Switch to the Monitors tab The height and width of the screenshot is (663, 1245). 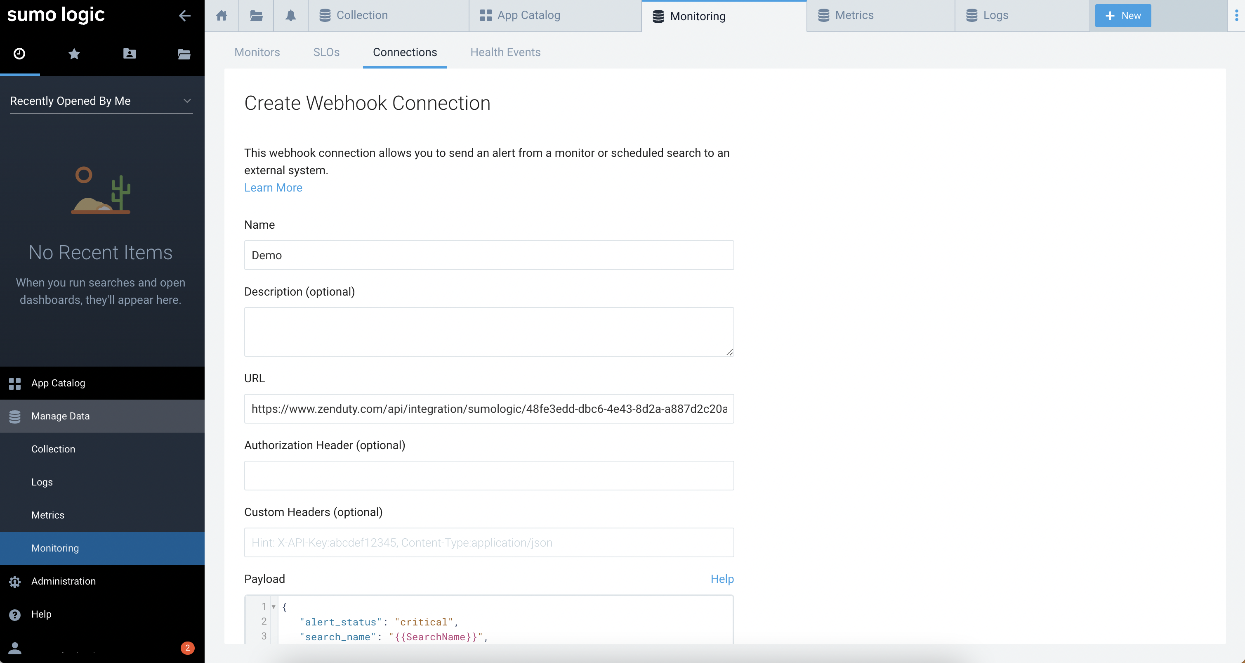coord(257,52)
